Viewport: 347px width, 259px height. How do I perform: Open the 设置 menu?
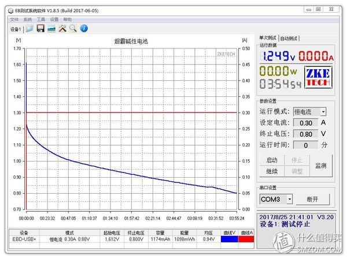tap(54, 19)
